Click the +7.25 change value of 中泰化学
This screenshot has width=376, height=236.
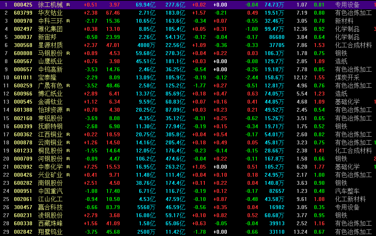coord(90,167)
